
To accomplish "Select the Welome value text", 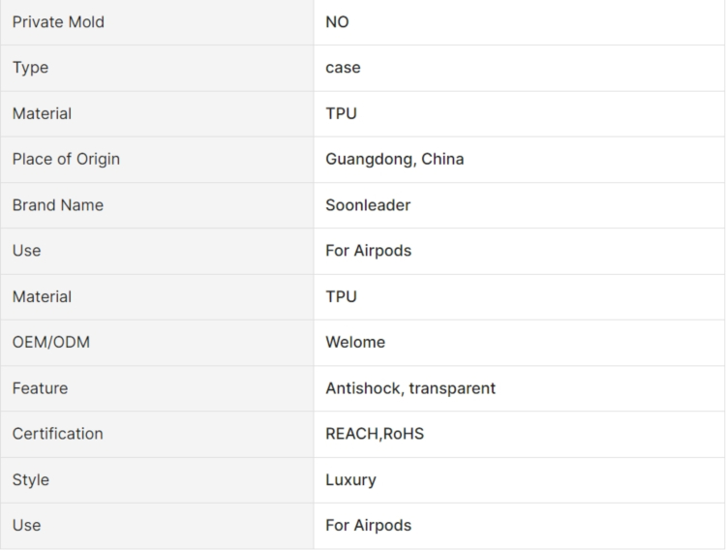I will (x=355, y=342).
